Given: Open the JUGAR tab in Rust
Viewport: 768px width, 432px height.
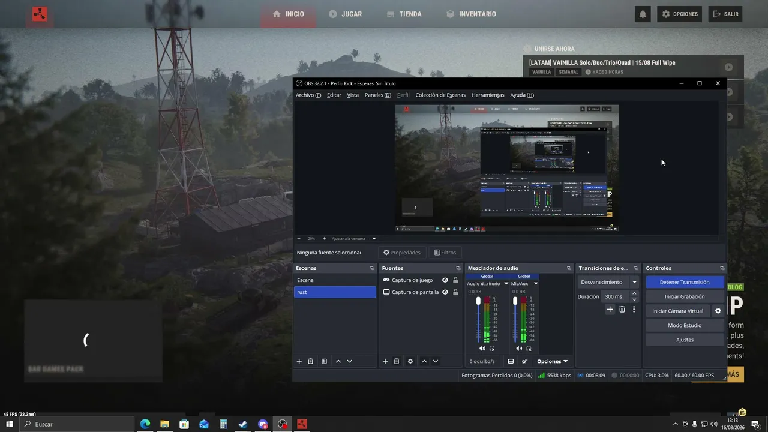Looking at the screenshot, I should coord(345,14).
